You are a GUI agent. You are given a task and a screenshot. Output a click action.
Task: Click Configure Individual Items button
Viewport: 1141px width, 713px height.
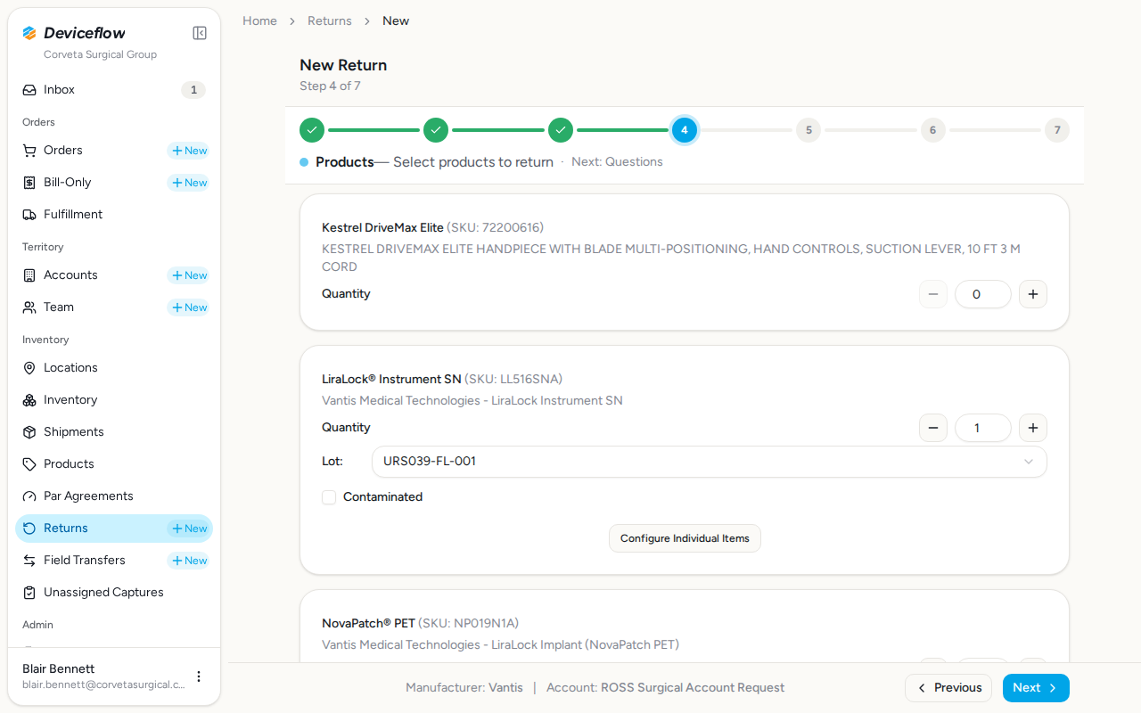click(685, 538)
